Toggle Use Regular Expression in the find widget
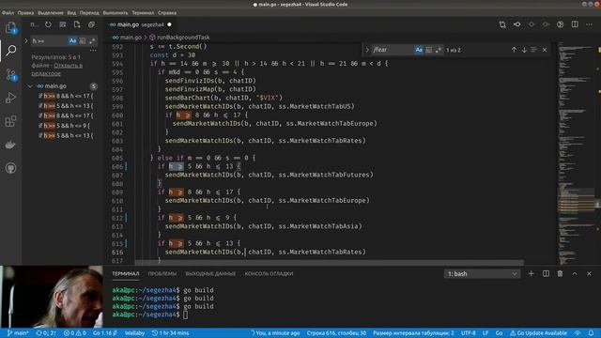This screenshot has width=601, height=338. 439,50
